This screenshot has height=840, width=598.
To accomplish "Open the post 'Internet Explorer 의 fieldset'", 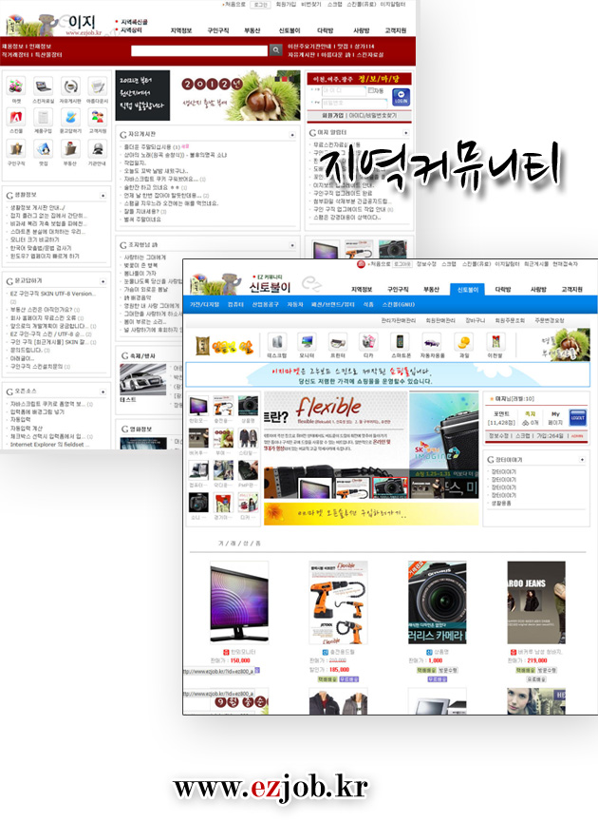I will pyautogui.click(x=48, y=444).
